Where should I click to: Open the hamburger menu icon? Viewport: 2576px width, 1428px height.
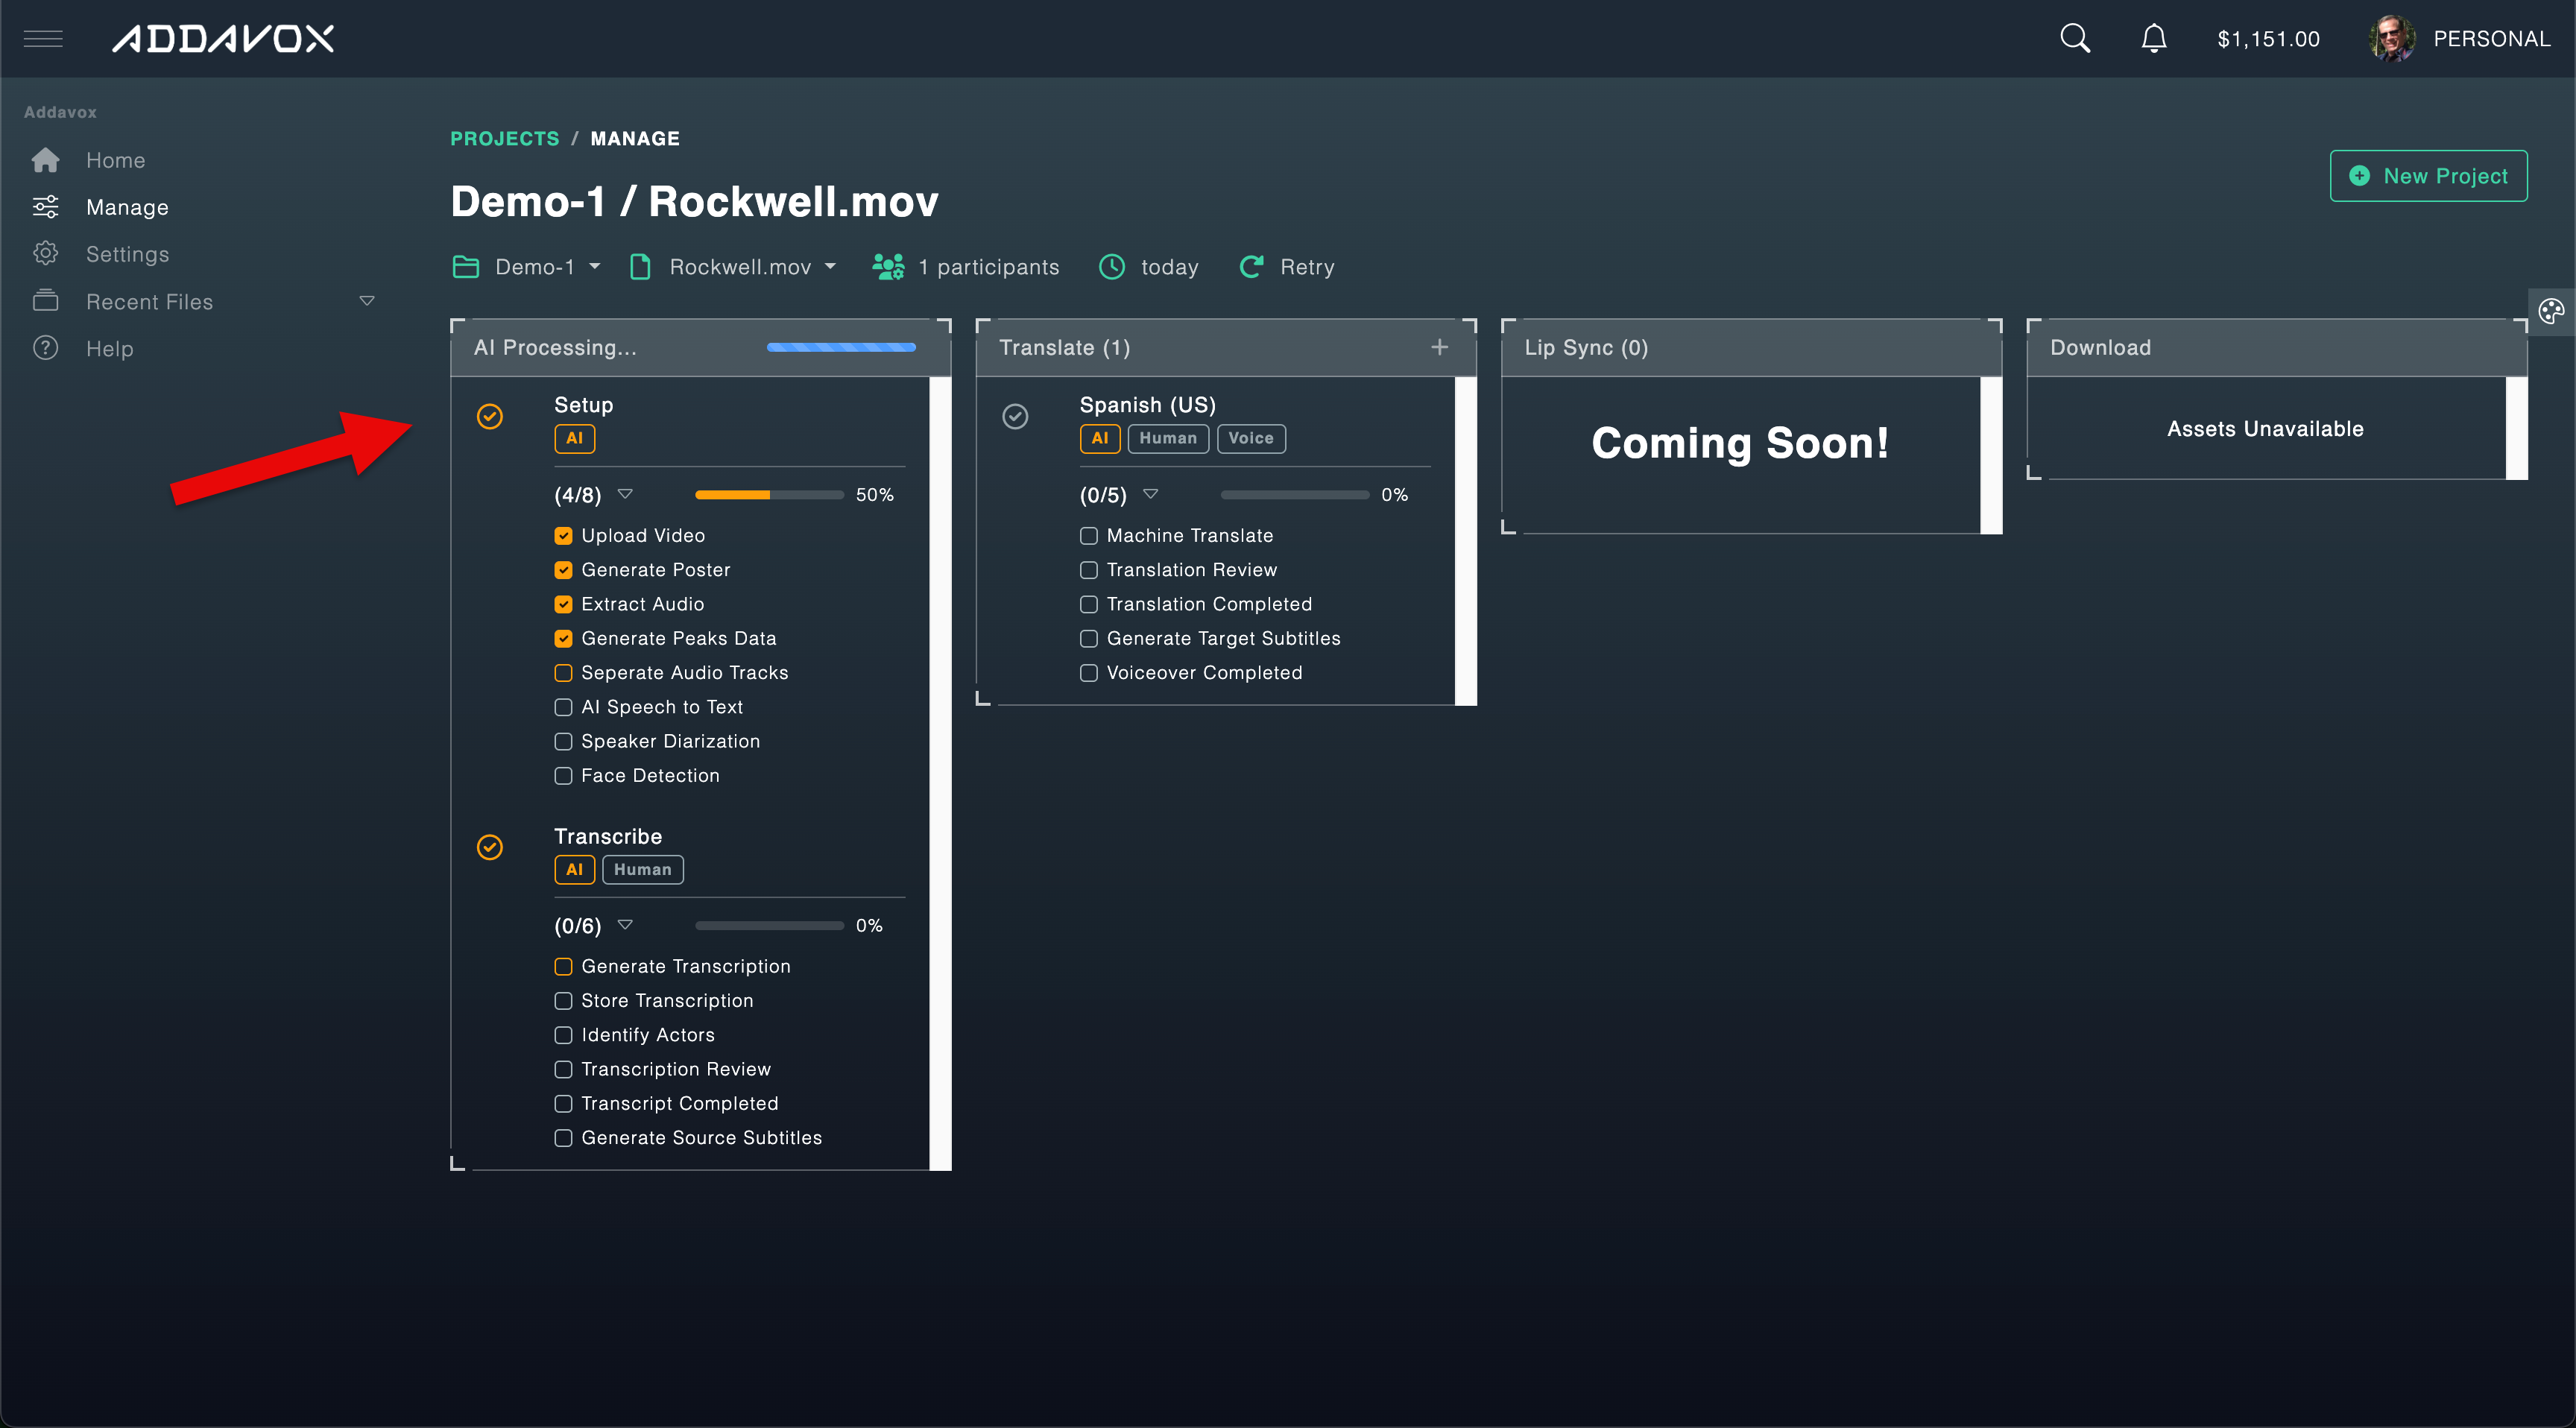43,39
